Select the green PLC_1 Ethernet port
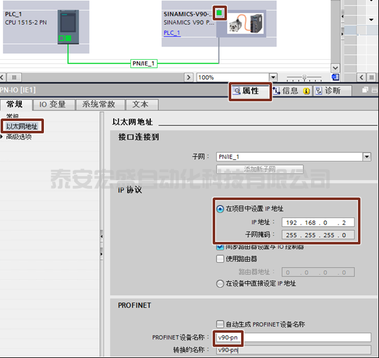 click(69, 38)
